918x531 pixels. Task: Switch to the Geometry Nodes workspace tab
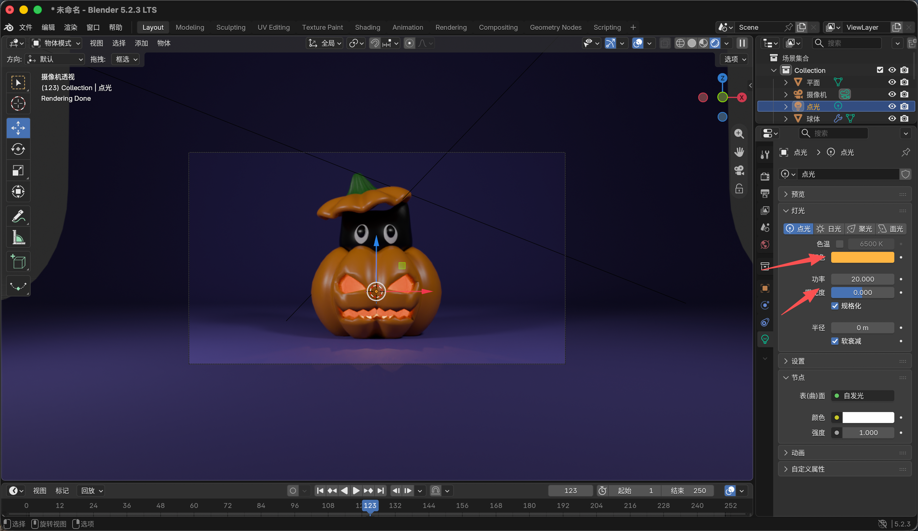click(x=555, y=27)
